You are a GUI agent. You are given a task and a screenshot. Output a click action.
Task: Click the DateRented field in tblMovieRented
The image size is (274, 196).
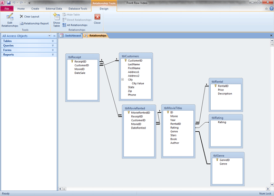coord(139,128)
